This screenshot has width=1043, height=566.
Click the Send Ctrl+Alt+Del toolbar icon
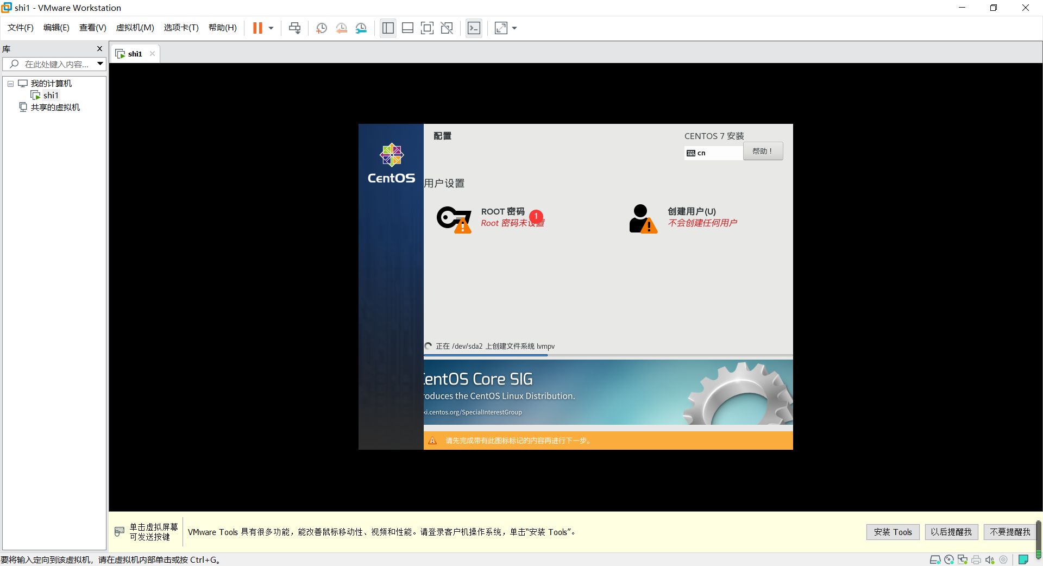pos(294,28)
